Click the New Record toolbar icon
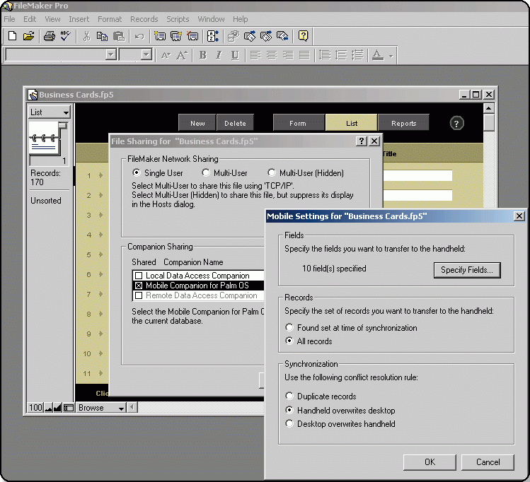The image size is (530, 482). pos(160,36)
